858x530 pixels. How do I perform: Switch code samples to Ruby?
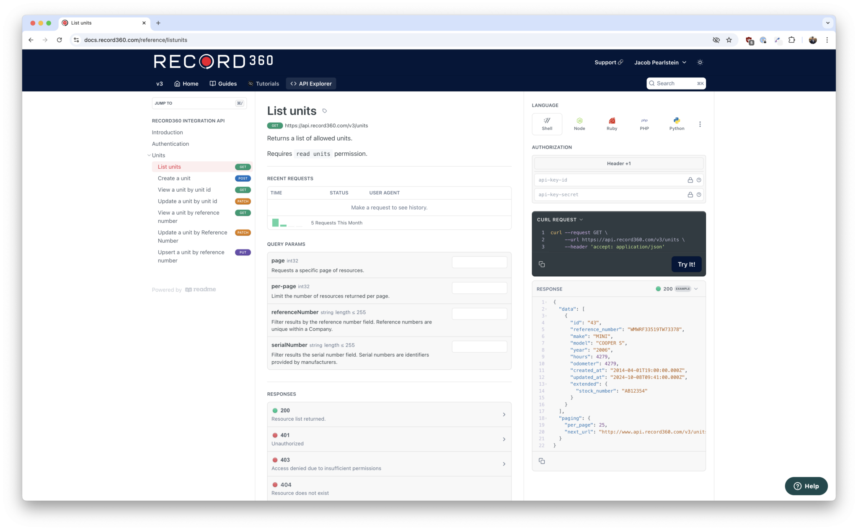pos(612,123)
